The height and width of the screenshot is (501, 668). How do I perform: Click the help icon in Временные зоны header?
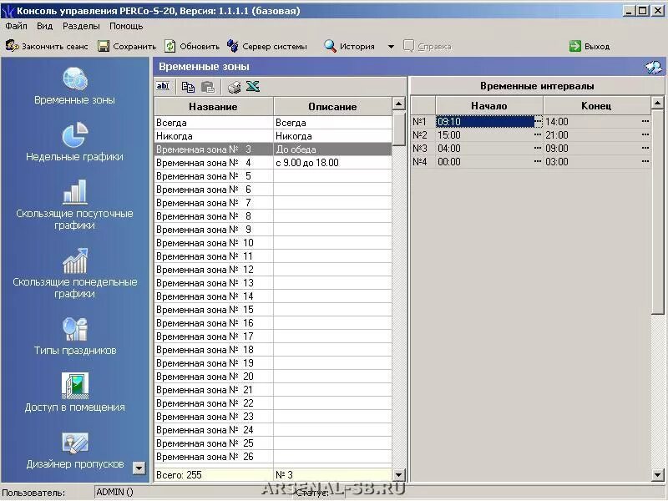[x=654, y=67]
